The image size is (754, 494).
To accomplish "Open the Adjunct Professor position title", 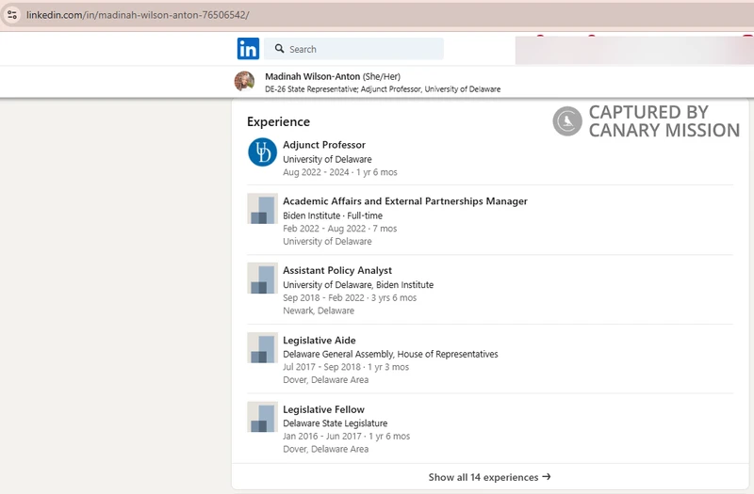I will pos(324,145).
